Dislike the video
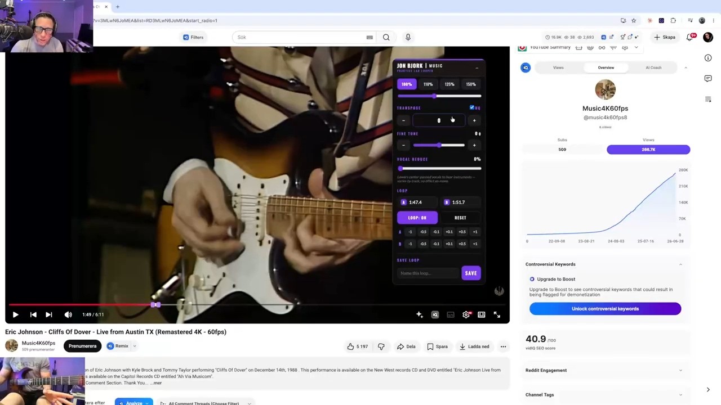The image size is (721, 405). coord(381,346)
